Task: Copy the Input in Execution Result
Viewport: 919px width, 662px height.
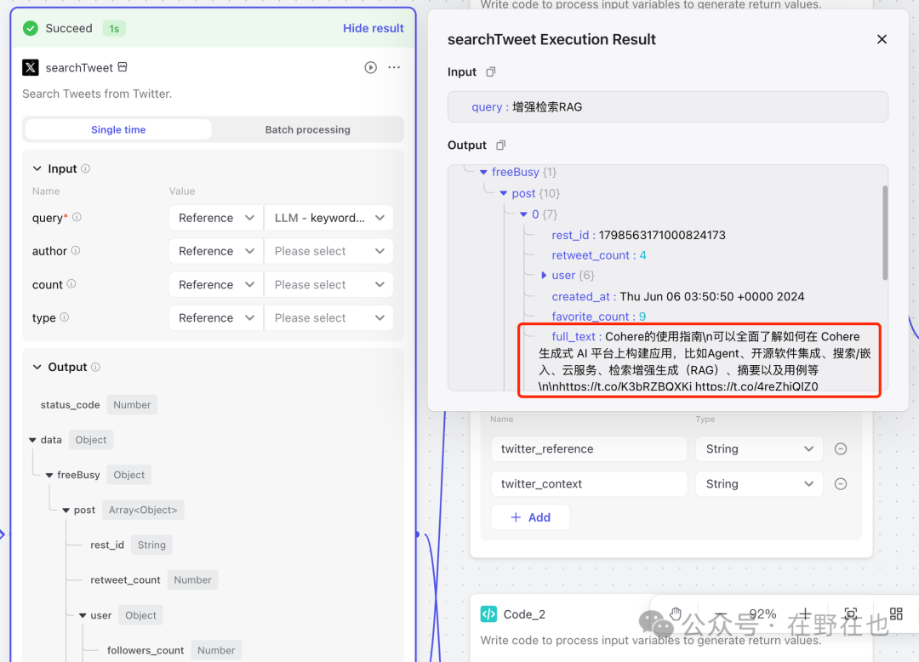Action: point(491,72)
